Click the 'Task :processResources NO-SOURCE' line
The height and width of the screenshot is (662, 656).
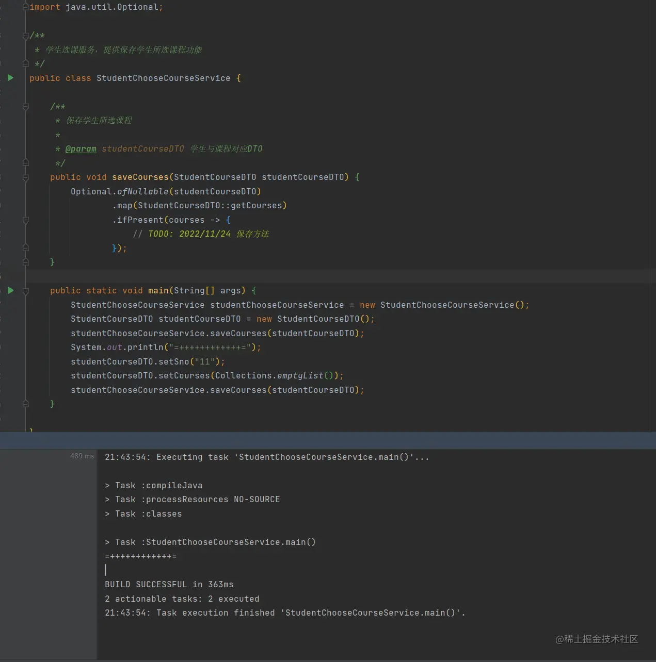(192, 500)
